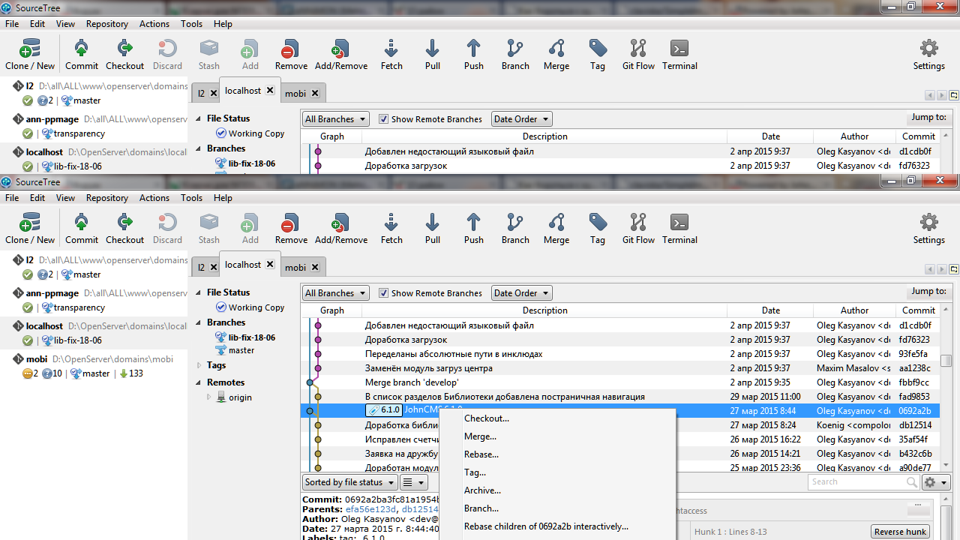This screenshot has height=540, width=960.
Task: Click the Reverse hunk button
Action: (x=900, y=532)
